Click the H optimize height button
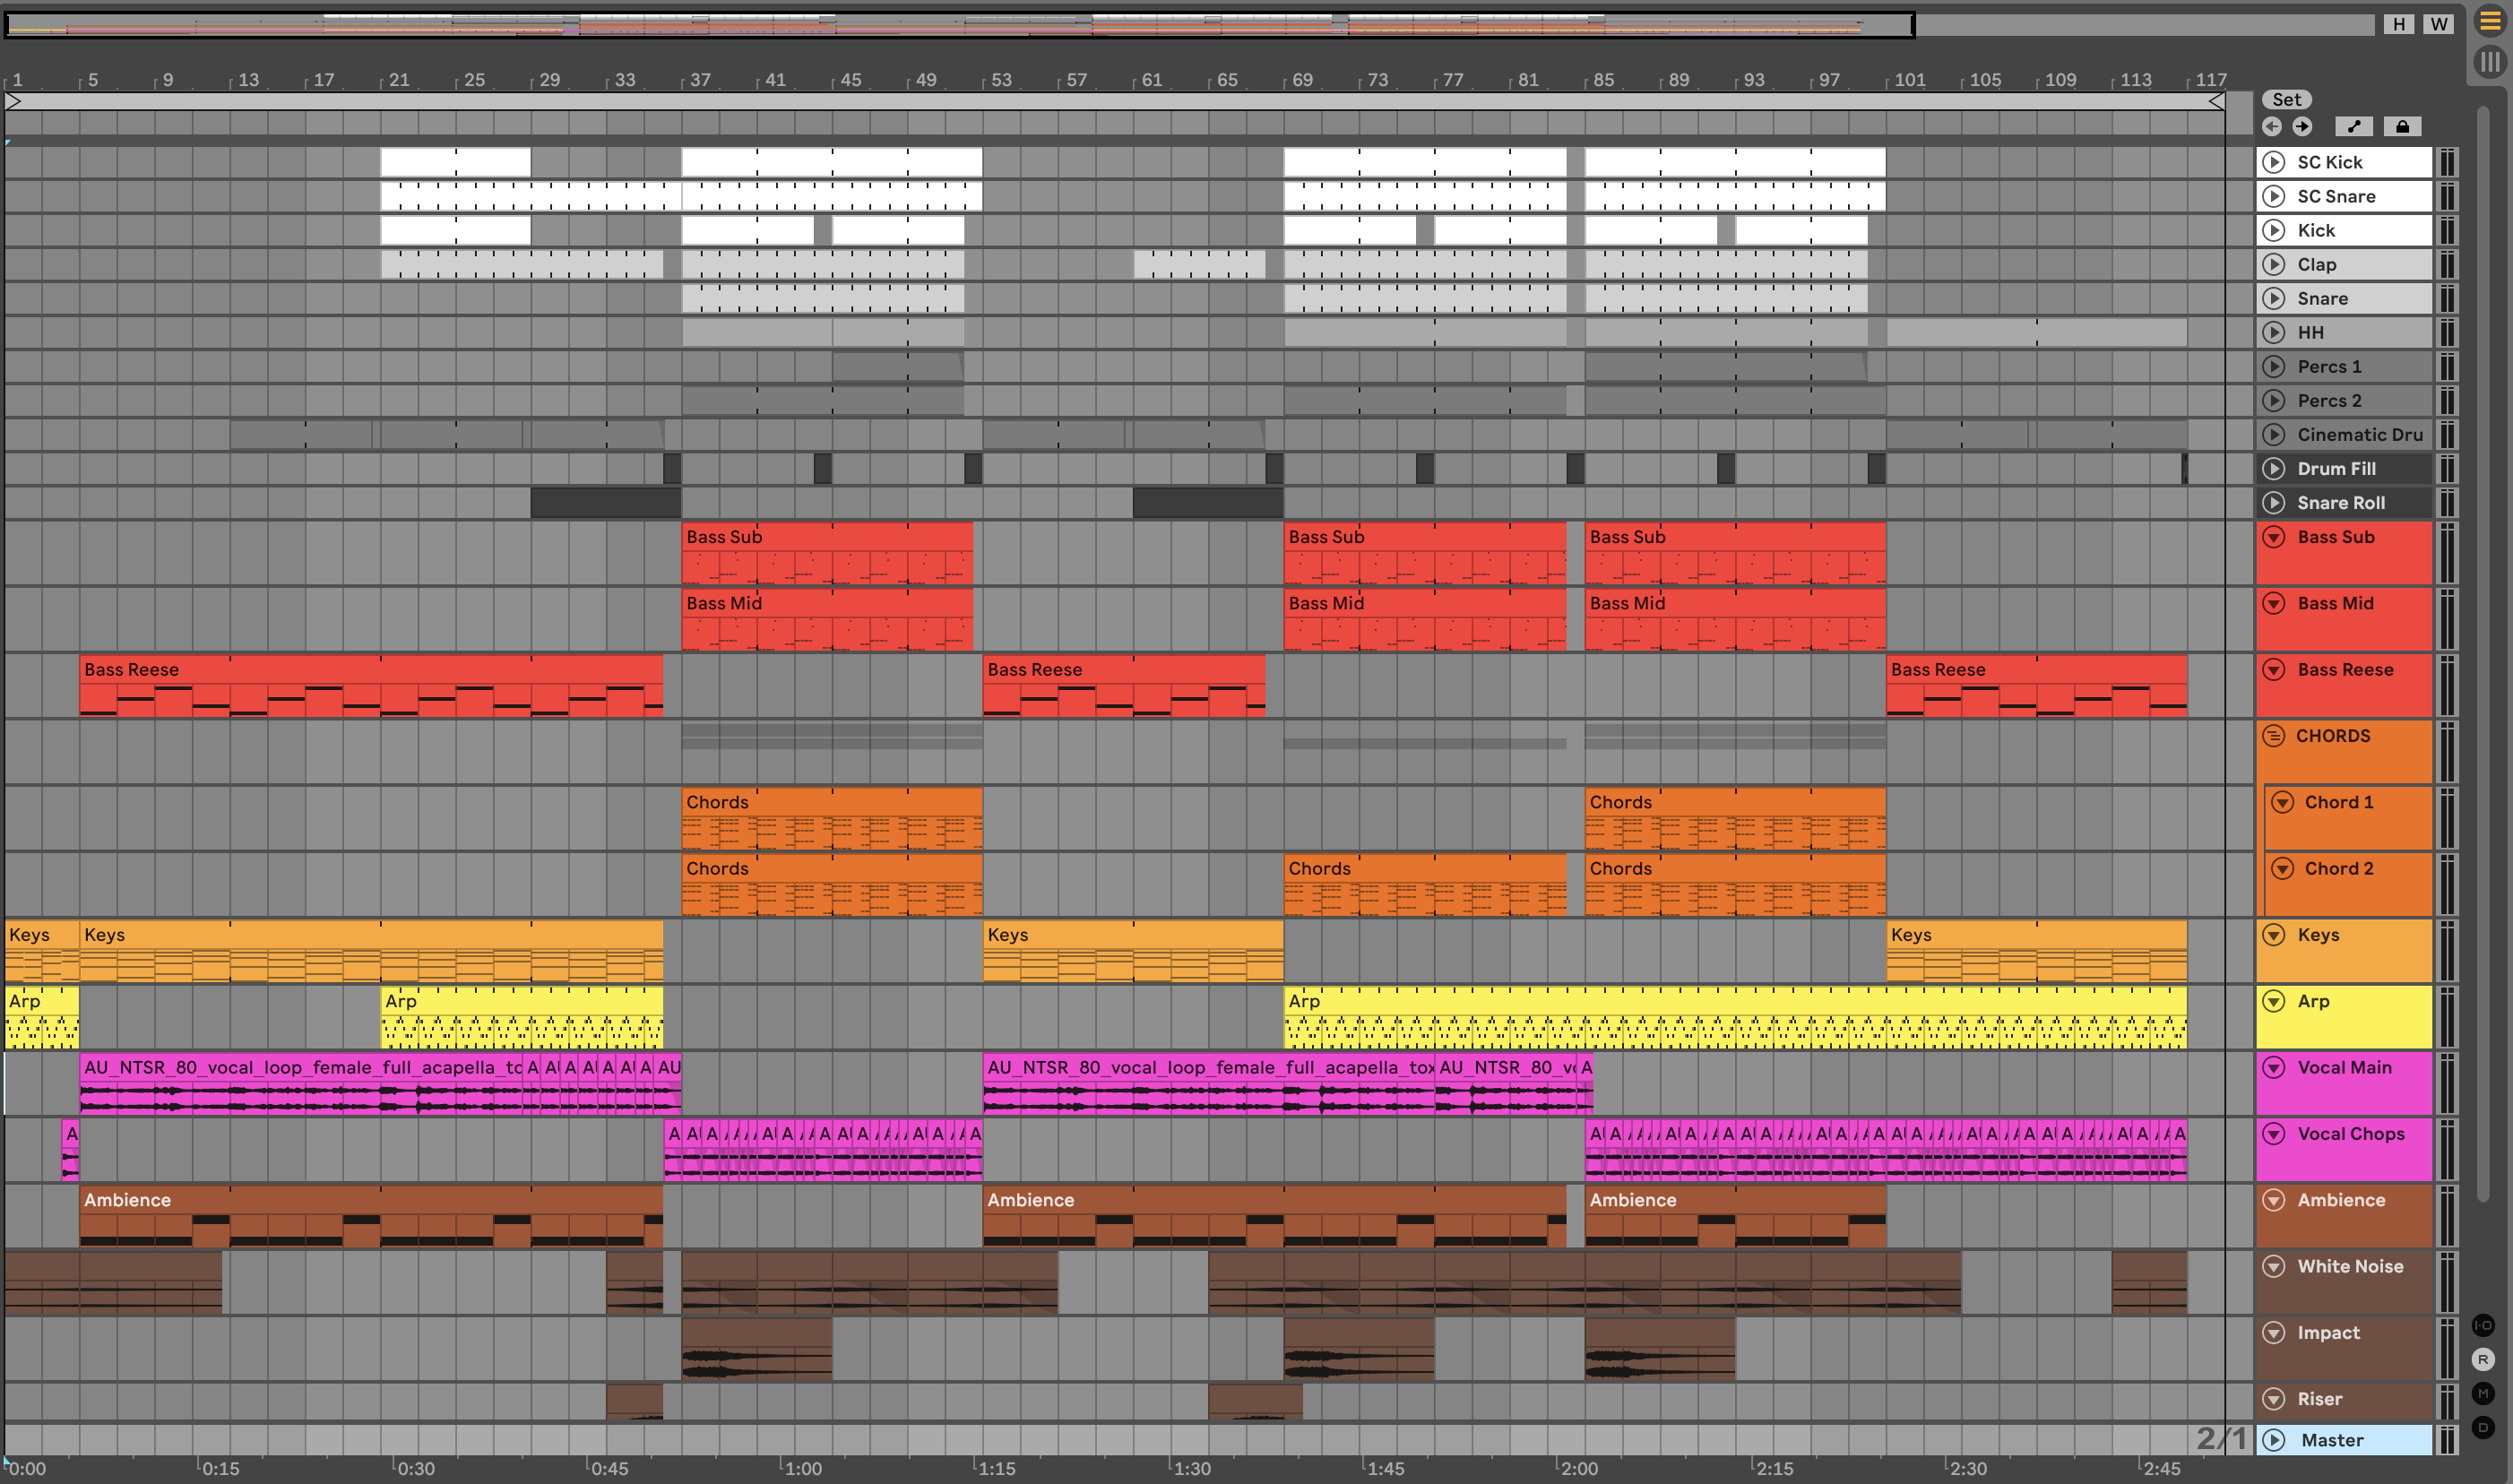The height and width of the screenshot is (1484, 2513). pos(2398,24)
